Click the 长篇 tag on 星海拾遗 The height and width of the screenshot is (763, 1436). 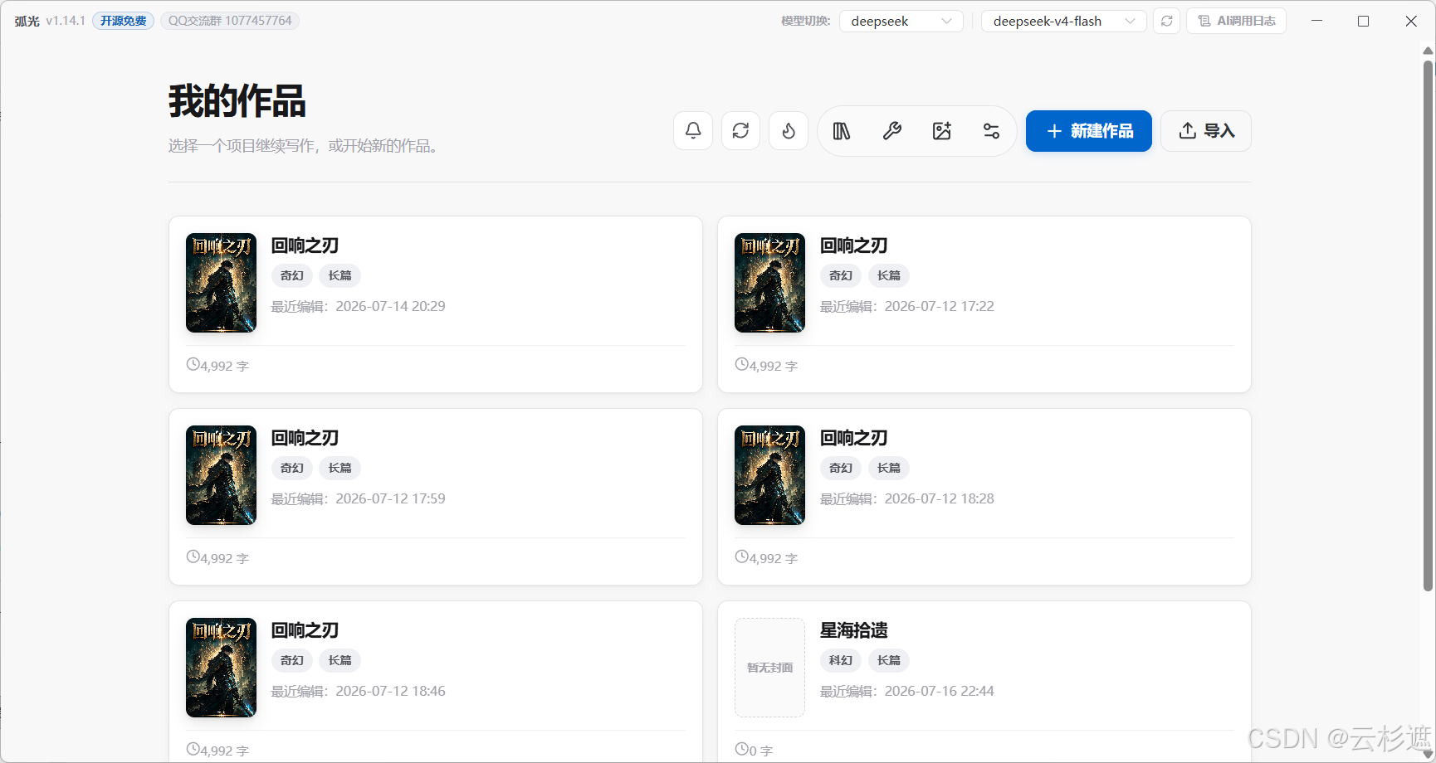pyautogui.click(x=889, y=660)
